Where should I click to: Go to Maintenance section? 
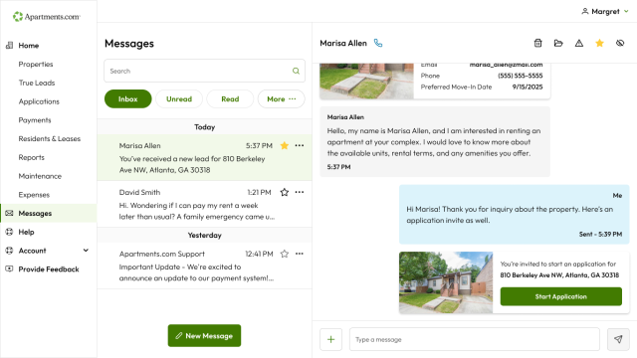tap(40, 176)
